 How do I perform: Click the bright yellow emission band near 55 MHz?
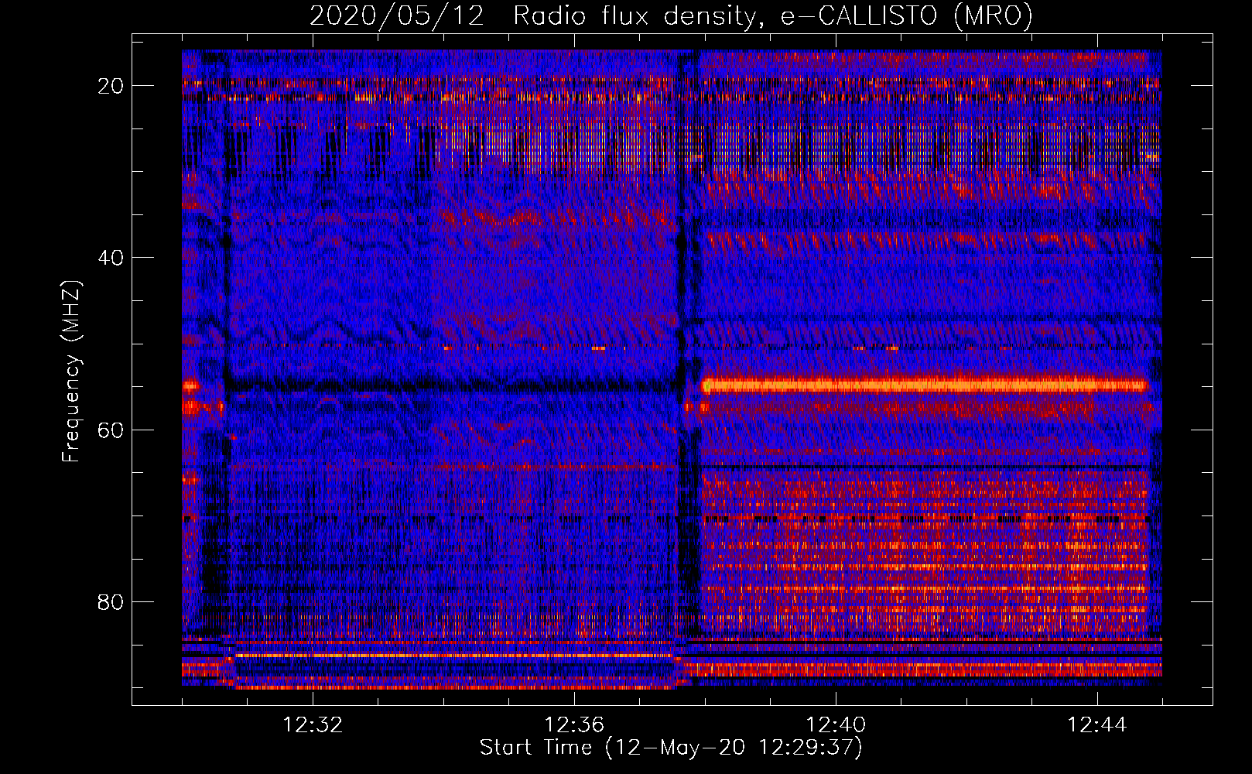(925, 385)
